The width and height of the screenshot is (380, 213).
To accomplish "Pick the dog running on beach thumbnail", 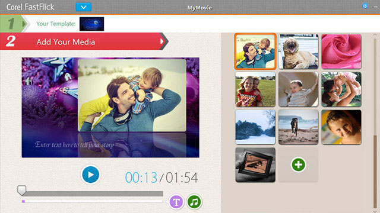I will pos(298,127).
